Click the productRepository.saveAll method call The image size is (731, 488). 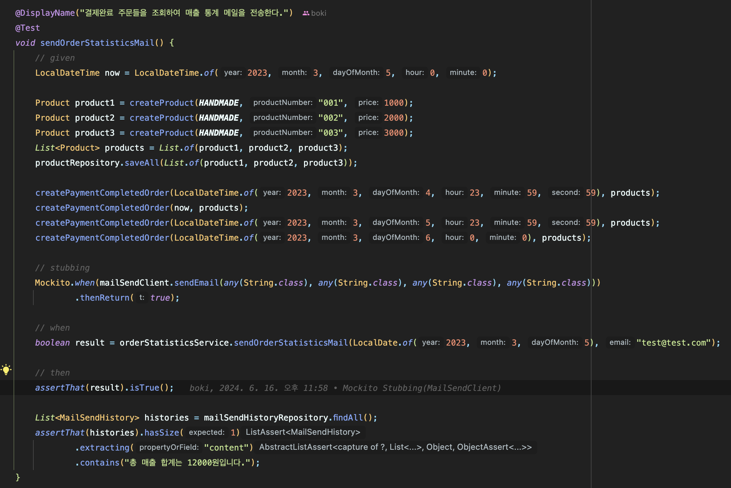pyautogui.click(x=142, y=163)
